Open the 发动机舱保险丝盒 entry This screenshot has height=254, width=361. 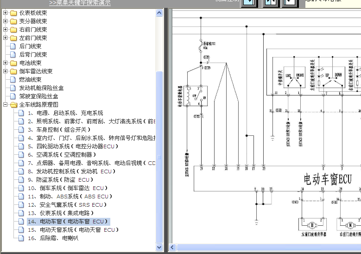41,88
